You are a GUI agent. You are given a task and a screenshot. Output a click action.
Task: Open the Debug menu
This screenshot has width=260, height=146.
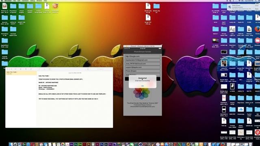coord(32,1)
